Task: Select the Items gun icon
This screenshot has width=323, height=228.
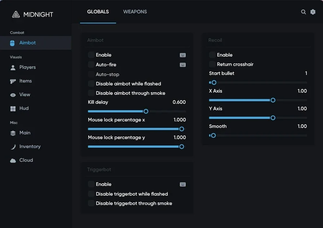Action: tap(13, 81)
